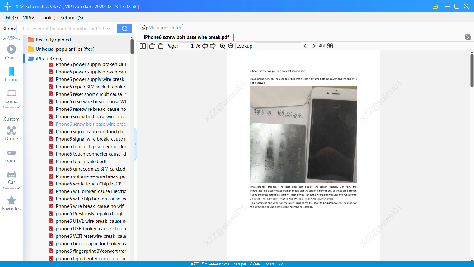Screen dimensions: 474x267
Task: Go to previous page arrow
Action: point(205,46)
